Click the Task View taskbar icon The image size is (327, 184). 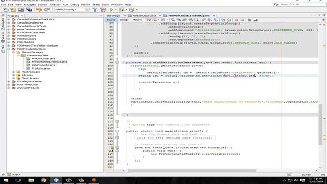coord(18,180)
